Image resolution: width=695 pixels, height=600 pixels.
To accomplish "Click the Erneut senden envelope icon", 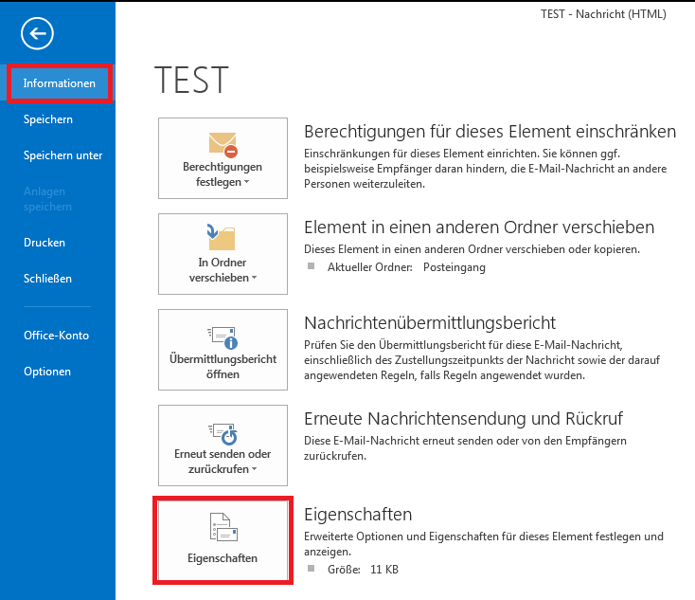I will click(x=223, y=429).
